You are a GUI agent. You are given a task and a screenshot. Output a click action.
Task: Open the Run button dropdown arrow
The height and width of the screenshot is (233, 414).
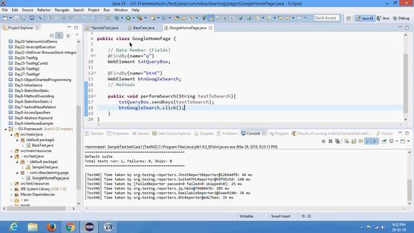click(x=134, y=18)
